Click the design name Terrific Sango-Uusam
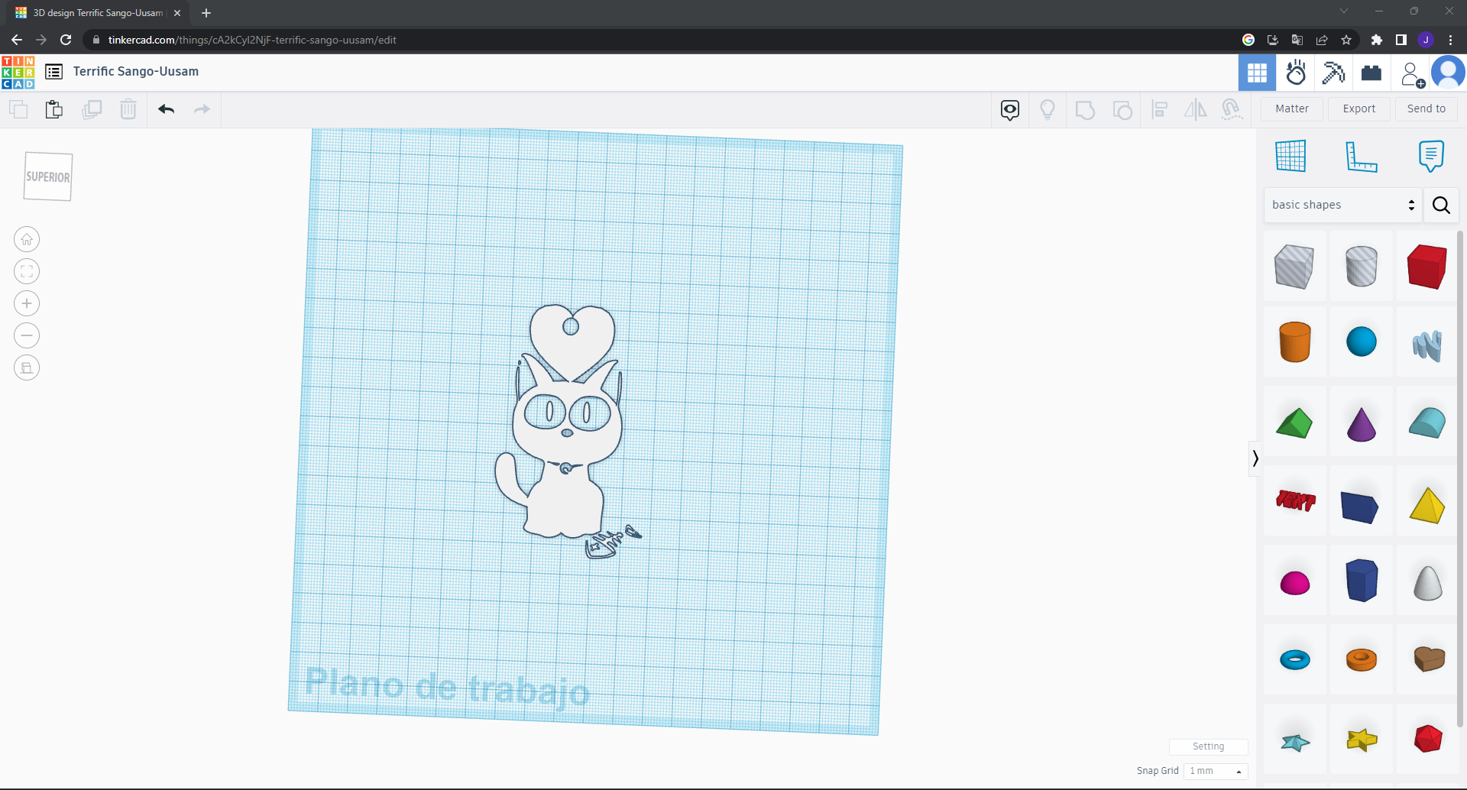 pos(136,72)
